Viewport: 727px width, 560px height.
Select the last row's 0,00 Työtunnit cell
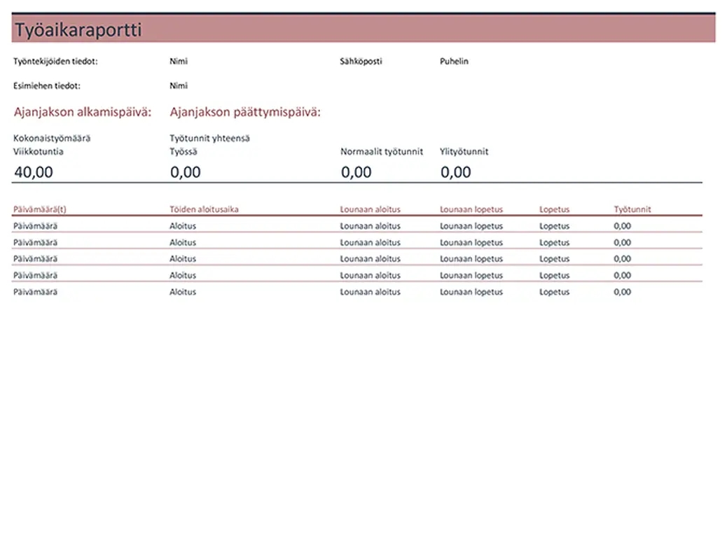click(622, 293)
